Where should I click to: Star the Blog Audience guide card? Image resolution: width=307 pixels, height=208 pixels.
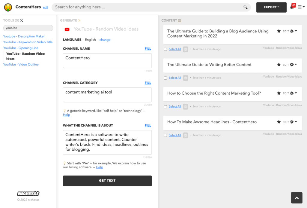point(279,31)
